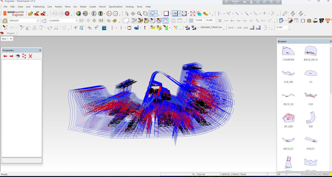Click the red stop button icon

click(x=67, y=14)
